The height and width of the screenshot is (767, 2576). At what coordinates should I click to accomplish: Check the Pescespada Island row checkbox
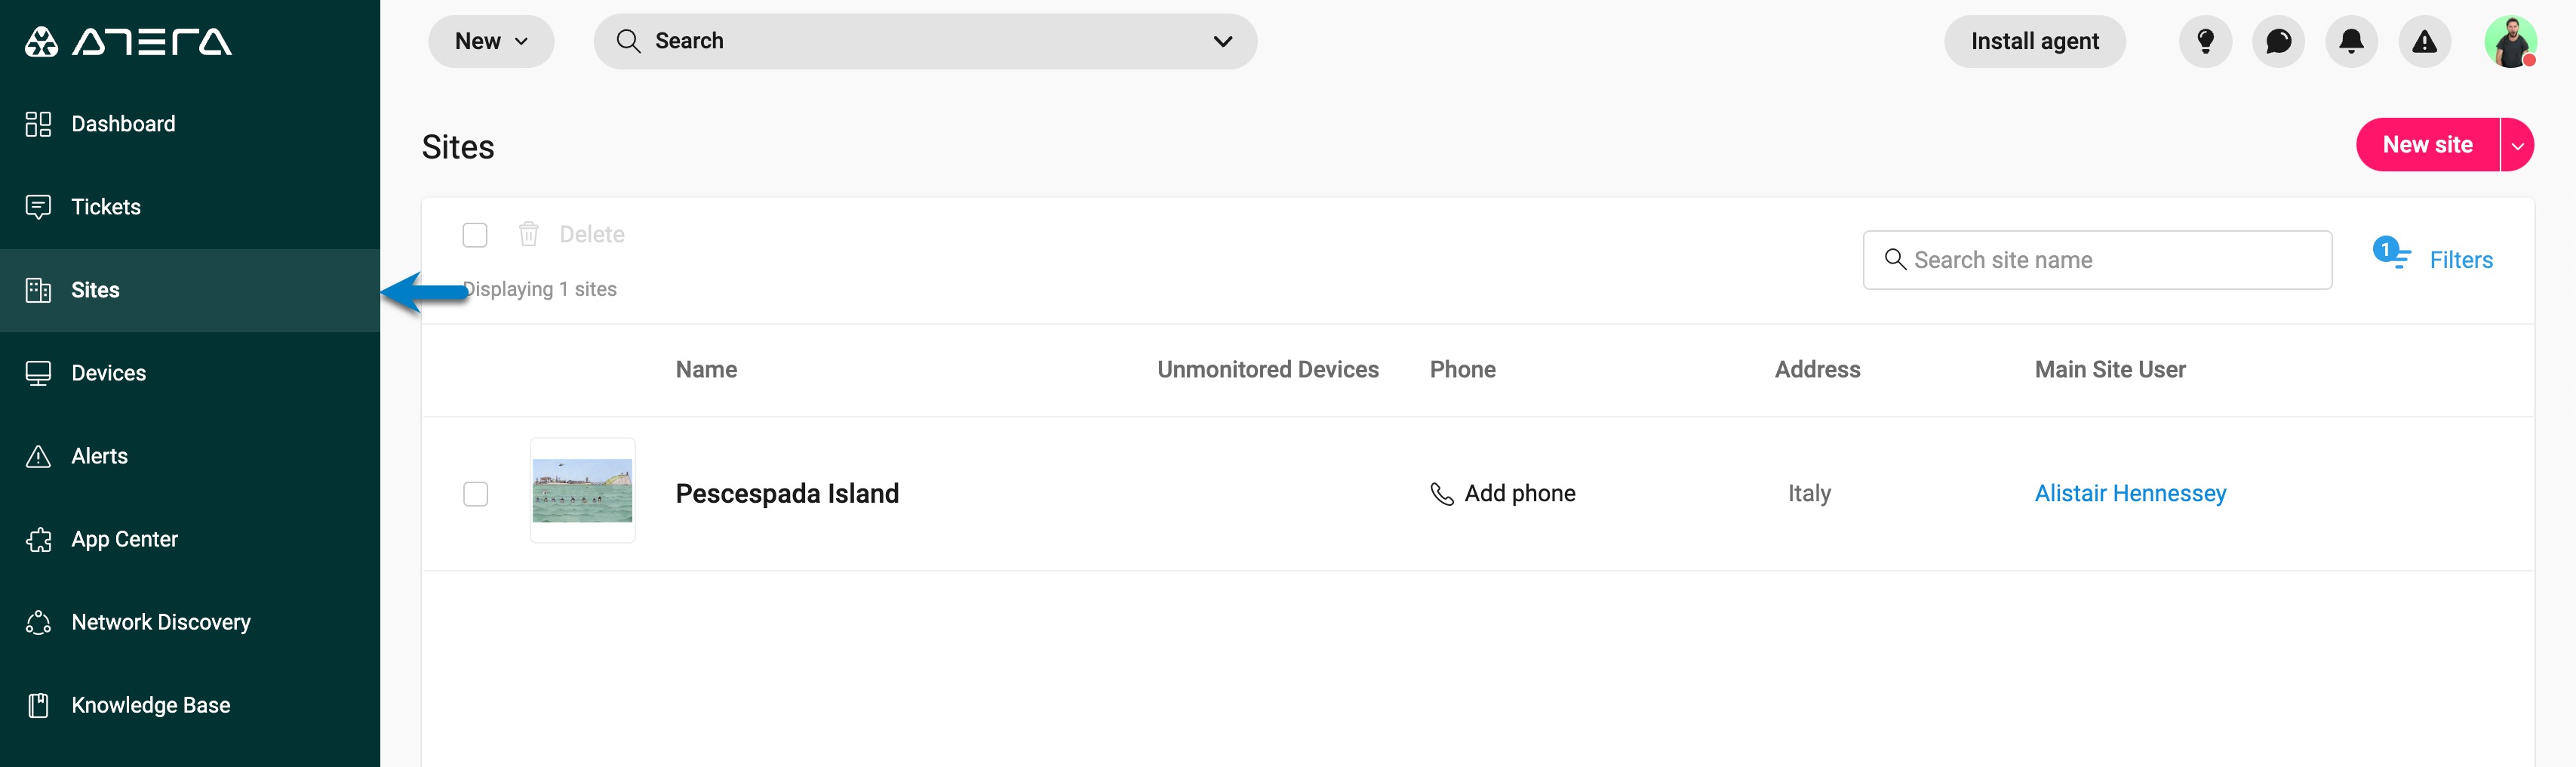475,494
